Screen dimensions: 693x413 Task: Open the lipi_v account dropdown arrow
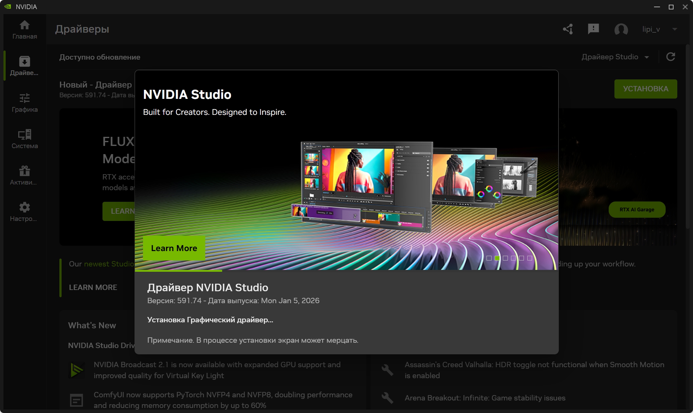(x=674, y=29)
